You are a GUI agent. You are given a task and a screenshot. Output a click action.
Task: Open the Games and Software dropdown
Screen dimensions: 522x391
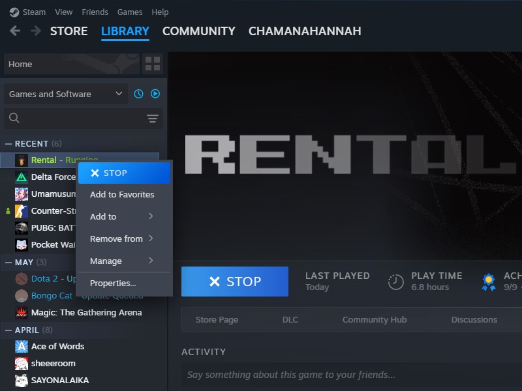(66, 94)
